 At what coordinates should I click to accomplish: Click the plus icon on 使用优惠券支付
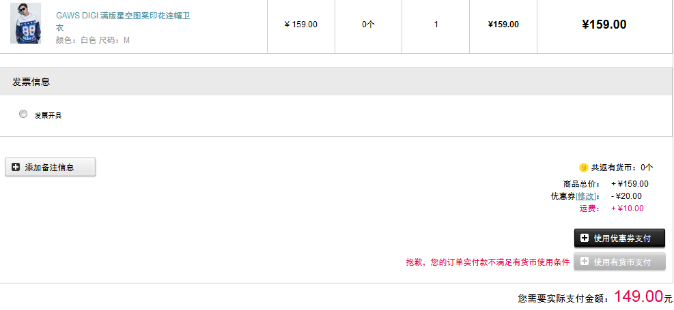click(585, 238)
